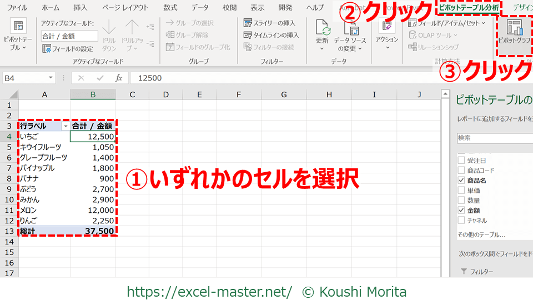Switch to the ピボットテーブル分析 tab
Viewport: 533px width, 300px height.
tap(468, 8)
